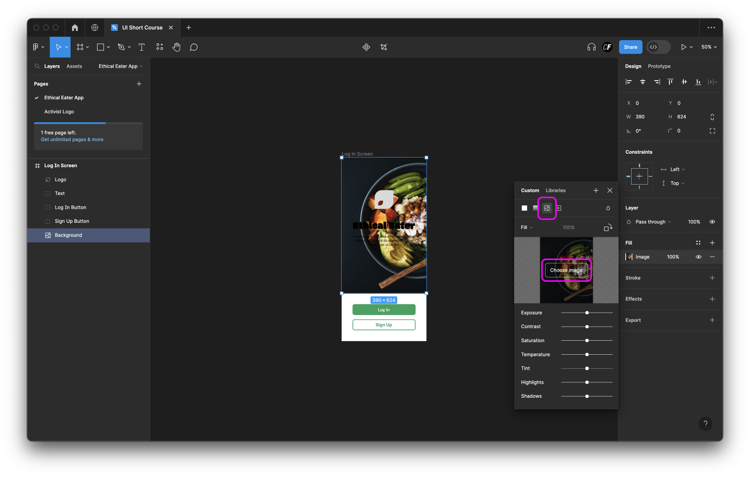750x477 pixels.
Task: Activate the Hand tool
Action: (x=176, y=47)
